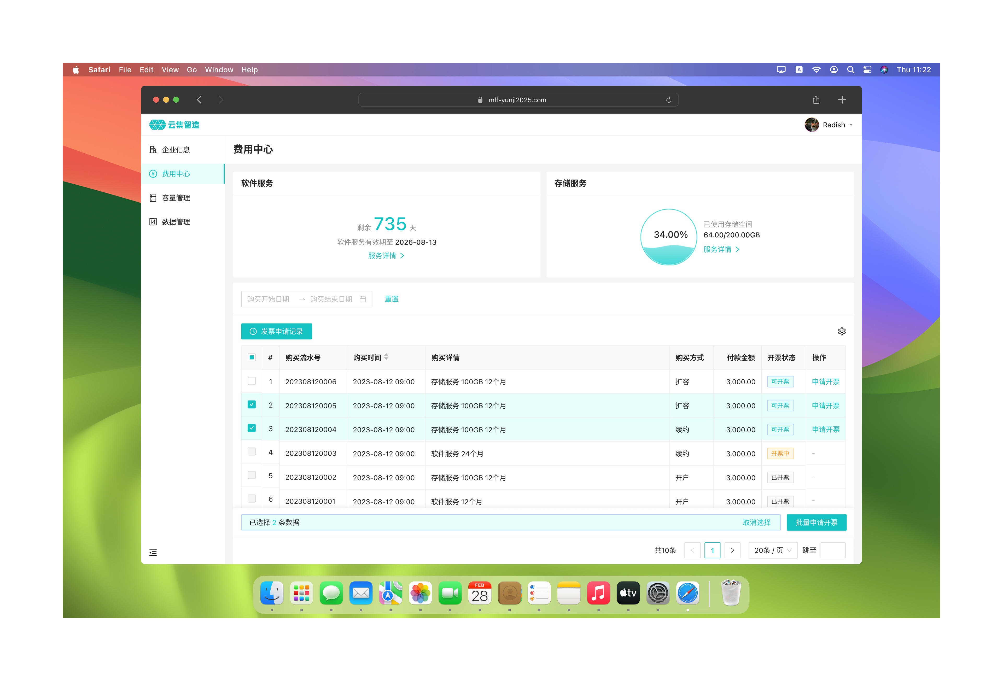Sort by 购买时间 column arrows
This screenshot has width=1003, height=681.
point(386,357)
